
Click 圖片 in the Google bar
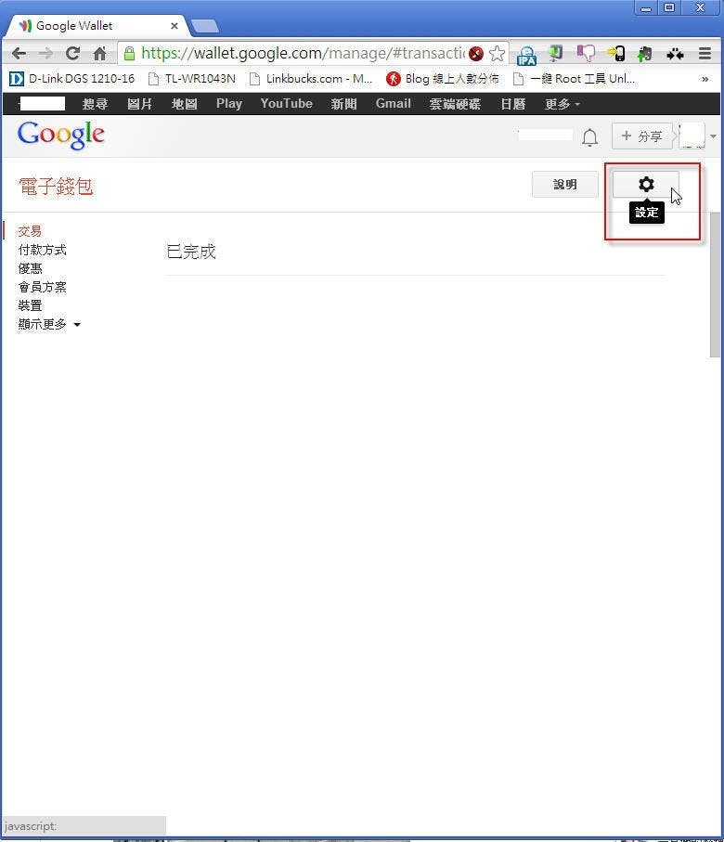139,104
